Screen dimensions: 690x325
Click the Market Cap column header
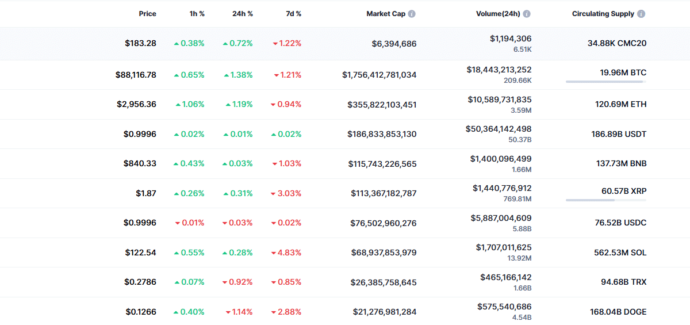(386, 14)
